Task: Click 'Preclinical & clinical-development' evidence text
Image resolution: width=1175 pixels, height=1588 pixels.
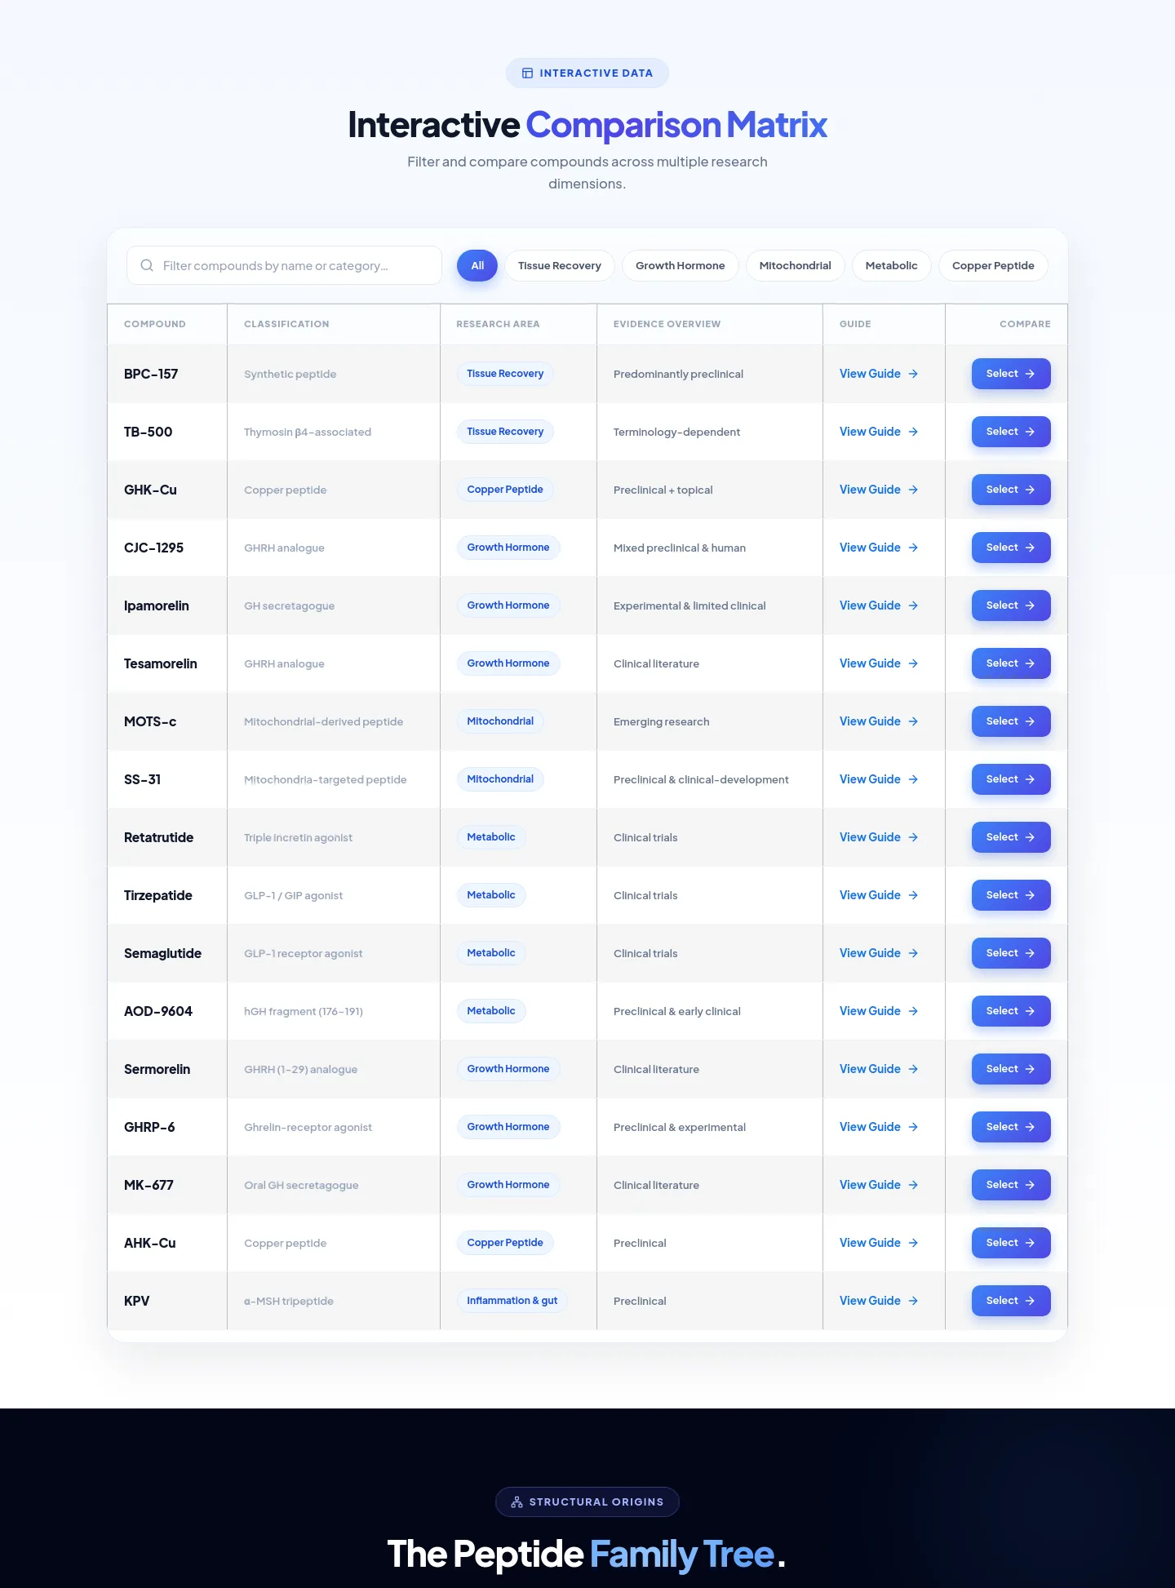Action: (701, 779)
